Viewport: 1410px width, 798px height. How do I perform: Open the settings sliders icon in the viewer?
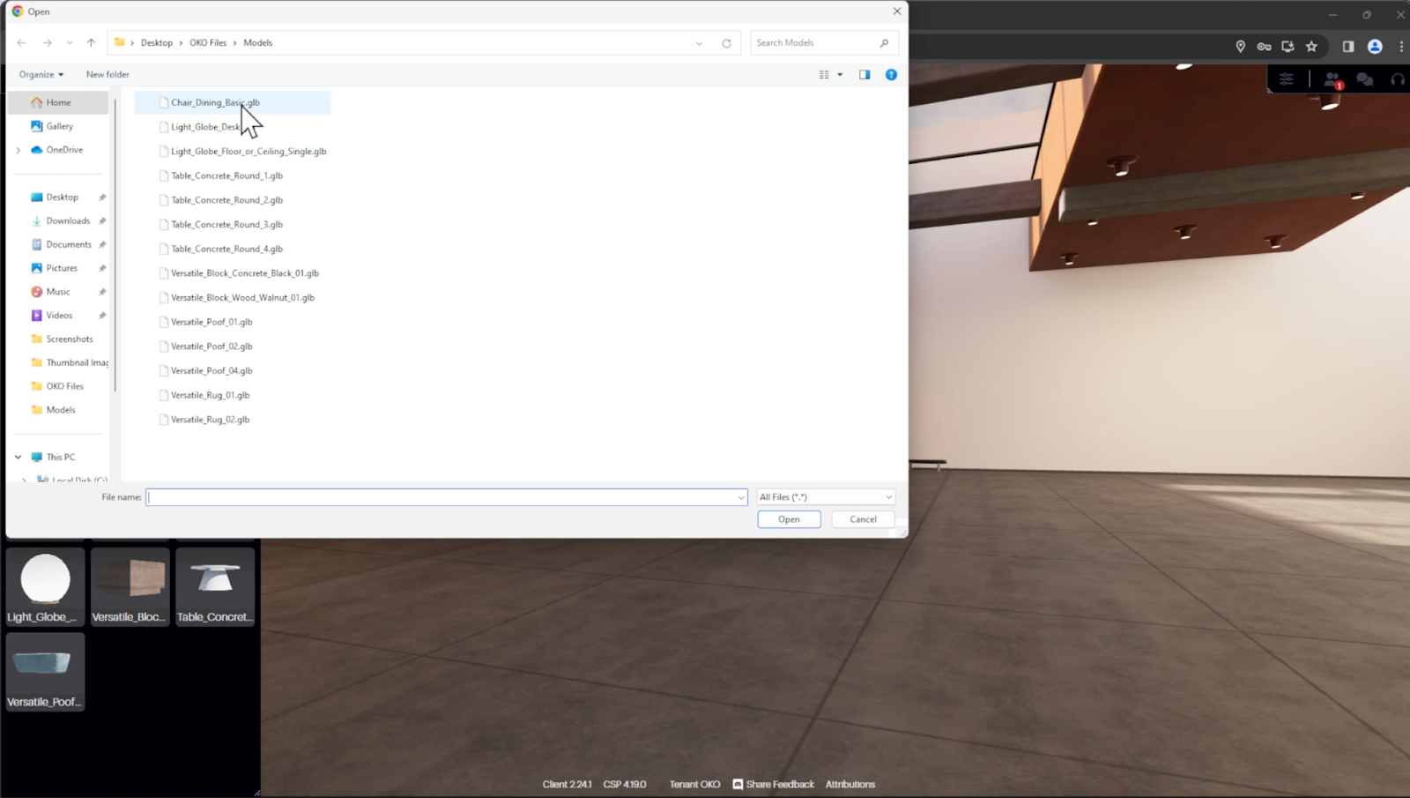tap(1287, 79)
